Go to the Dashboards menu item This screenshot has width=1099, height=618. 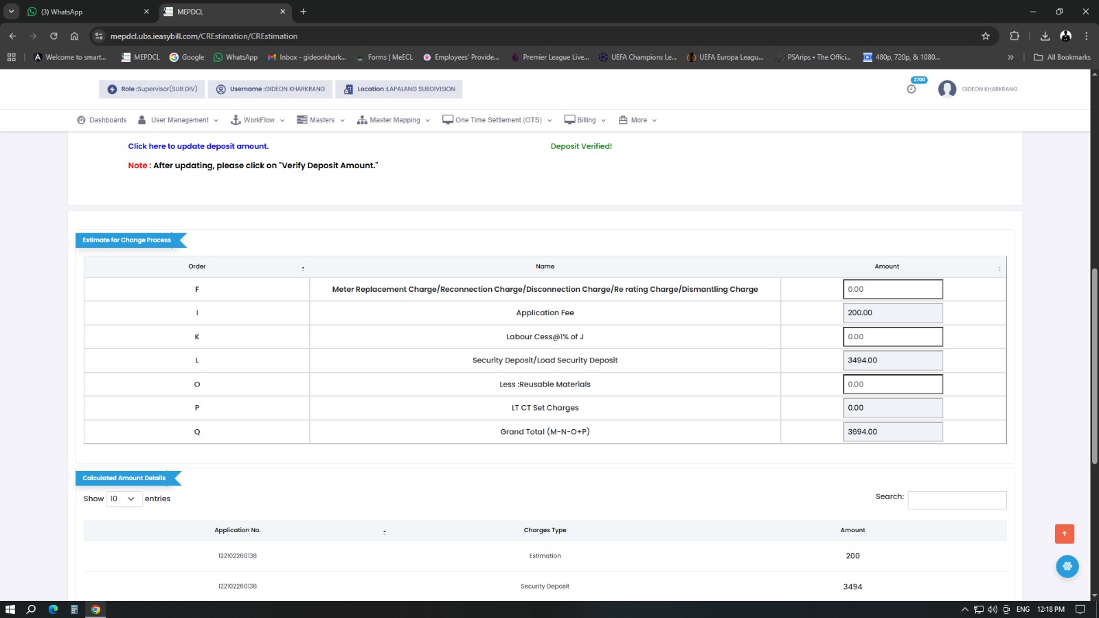pos(102,120)
